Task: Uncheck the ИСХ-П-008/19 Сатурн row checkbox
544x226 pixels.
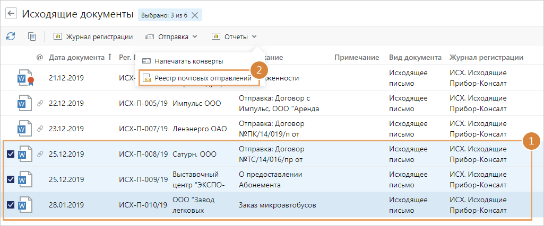Action: pyautogui.click(x=11, y=154)
